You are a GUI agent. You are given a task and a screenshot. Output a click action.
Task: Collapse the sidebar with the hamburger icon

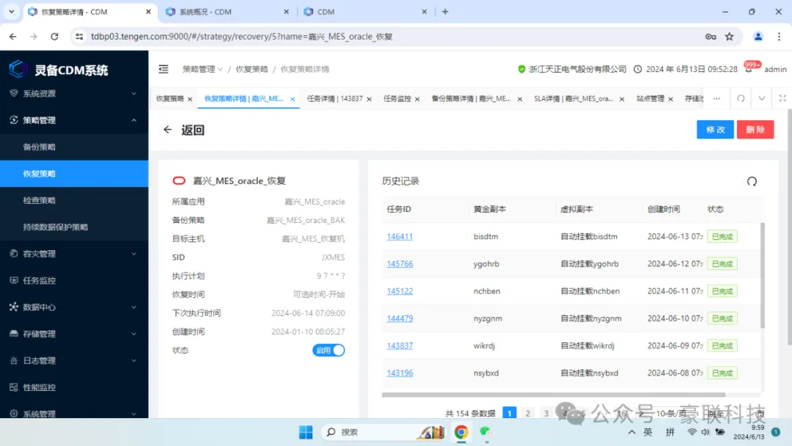pos(164,69)
